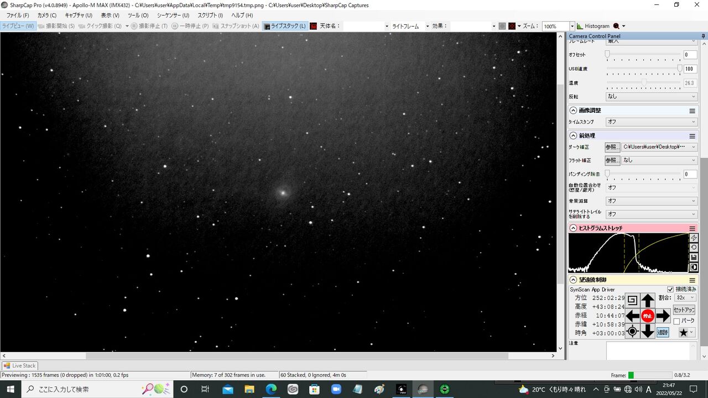Click the focus magnifier toolbar icon
The image size is (708, 398).
click(x=616, y=26)
